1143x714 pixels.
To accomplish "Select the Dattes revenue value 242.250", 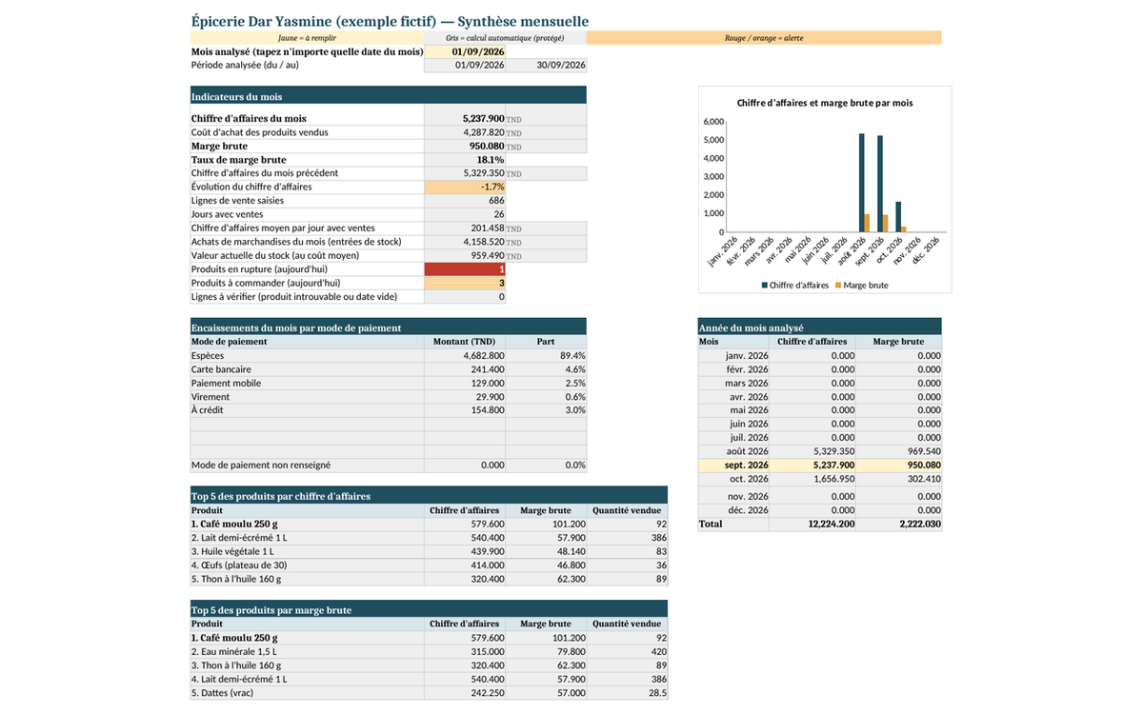I will (x=465, y=693).
